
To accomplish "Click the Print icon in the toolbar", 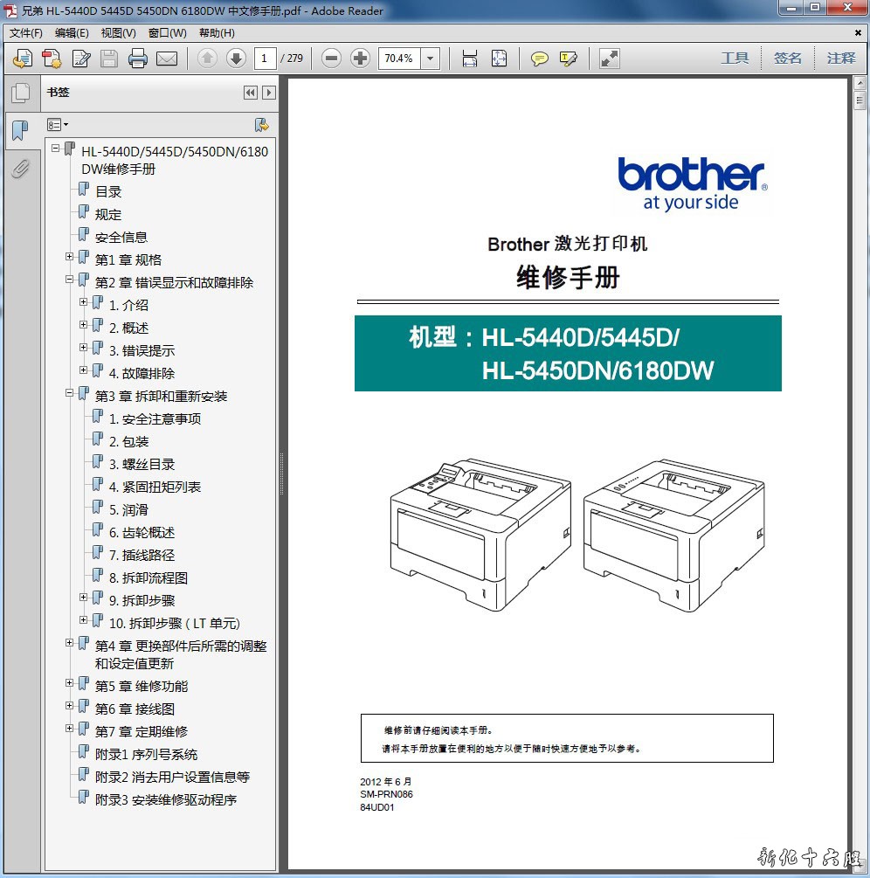I will point(137,59).
